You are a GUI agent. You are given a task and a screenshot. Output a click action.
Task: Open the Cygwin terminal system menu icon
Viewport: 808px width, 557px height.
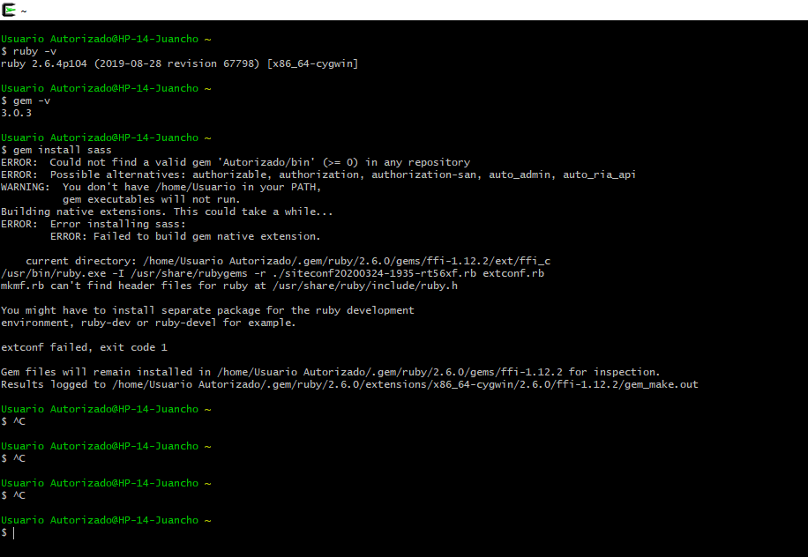pos(9,9)
